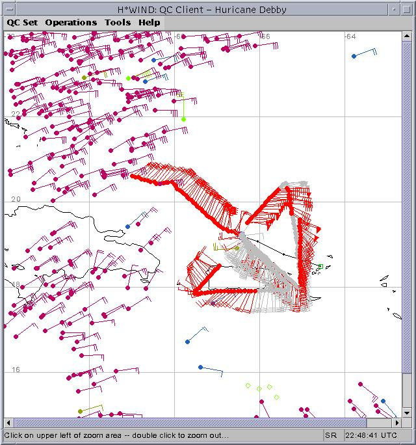Select the blue wind observation near longitude -64
Screen dimensions: 416x445
click(354, 57)
